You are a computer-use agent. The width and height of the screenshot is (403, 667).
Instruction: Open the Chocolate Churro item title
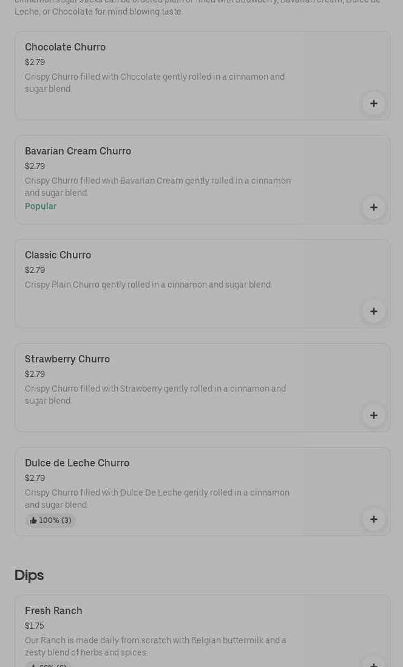point(65,47)
